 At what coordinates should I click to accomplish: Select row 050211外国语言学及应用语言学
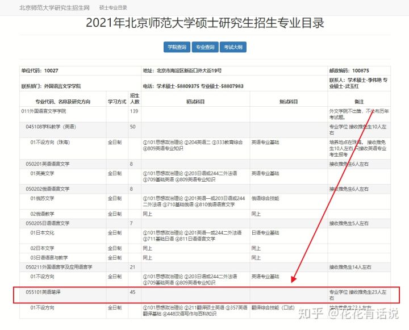tap(205, 267)
